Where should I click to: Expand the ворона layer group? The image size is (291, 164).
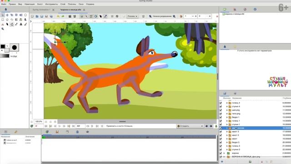224,153
